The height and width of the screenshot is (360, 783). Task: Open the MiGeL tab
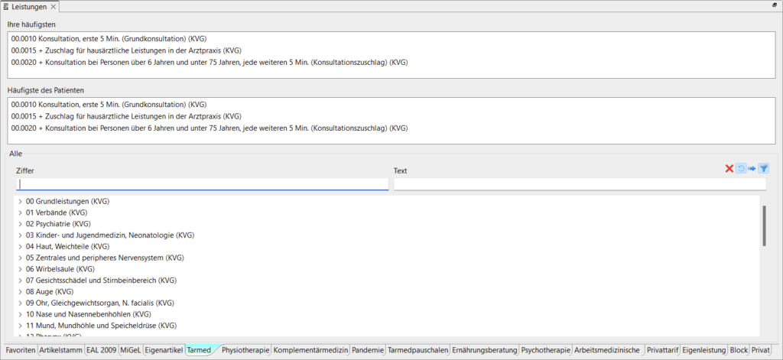coord(130,350)
